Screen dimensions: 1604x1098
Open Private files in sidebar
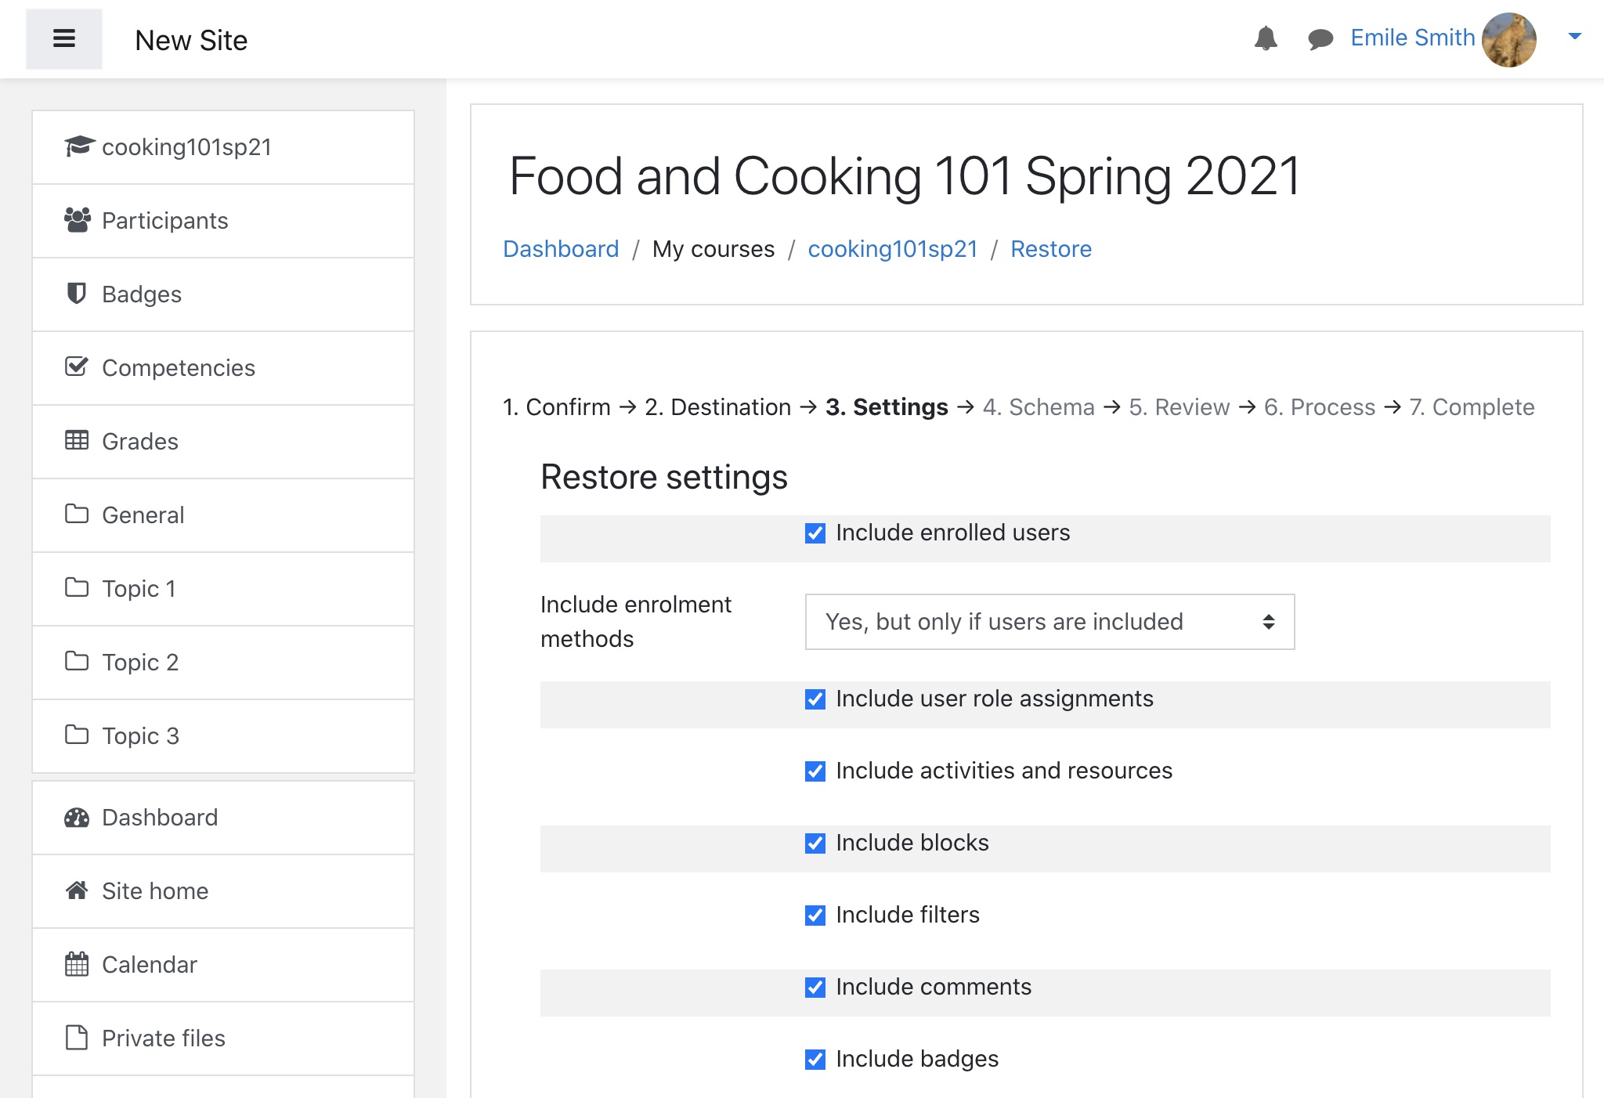tap(163, 1038)
